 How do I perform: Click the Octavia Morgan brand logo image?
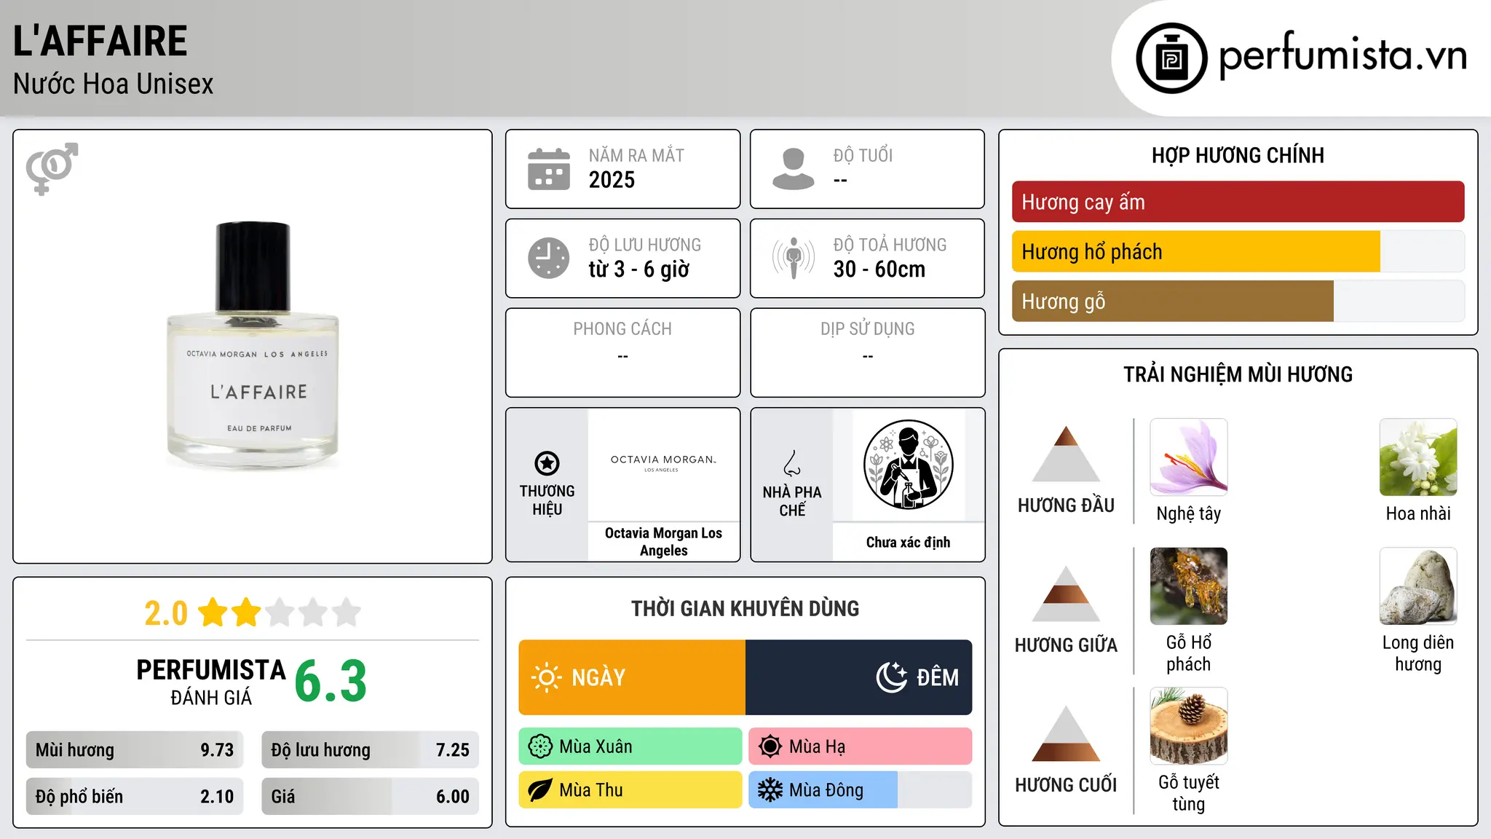pyautogui.click(x=663, y=464)
